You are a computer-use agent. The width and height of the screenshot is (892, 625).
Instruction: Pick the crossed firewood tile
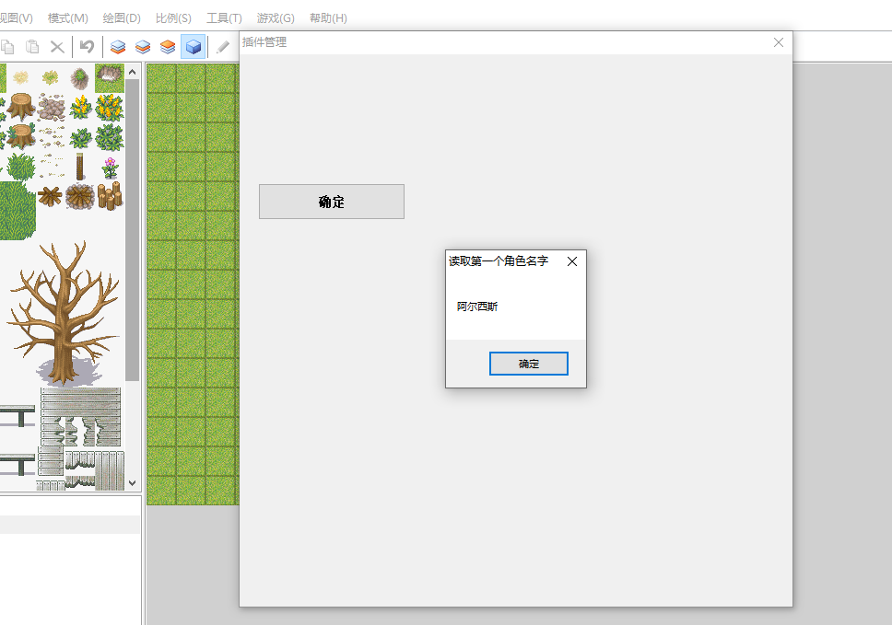coord(50,197)
